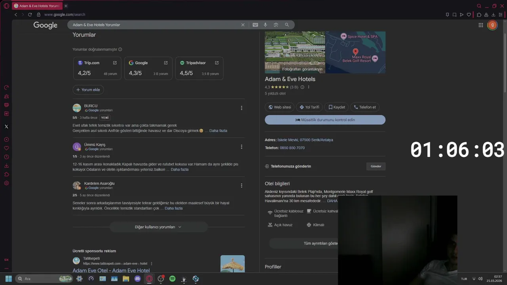
Task: Open the tab search magnifier
Action: (479, 6)
